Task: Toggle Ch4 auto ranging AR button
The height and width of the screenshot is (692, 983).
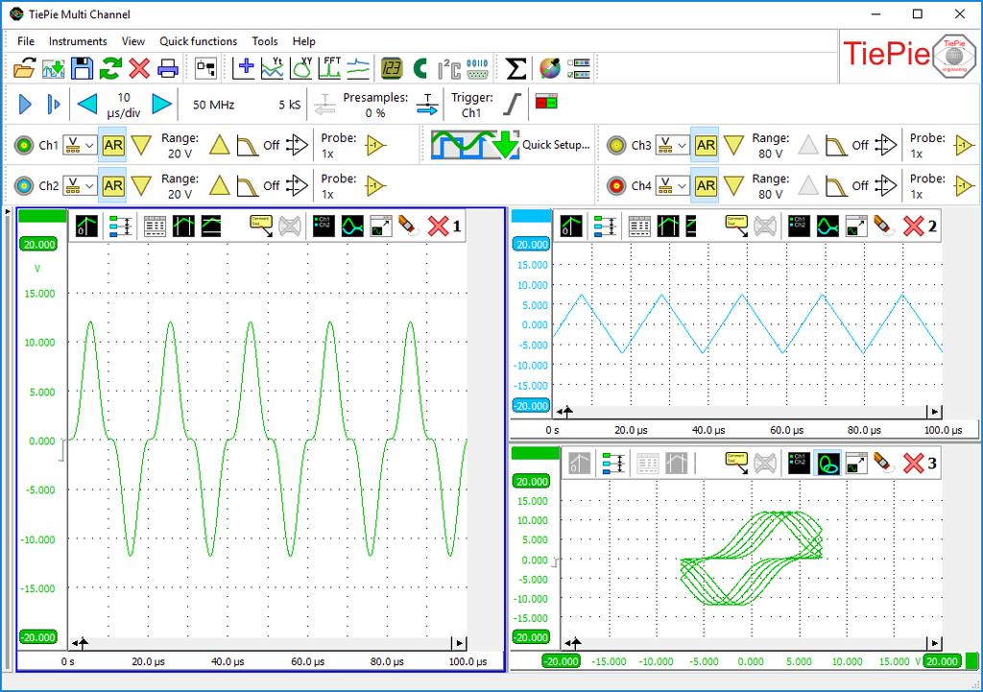Action: [706, 186]
